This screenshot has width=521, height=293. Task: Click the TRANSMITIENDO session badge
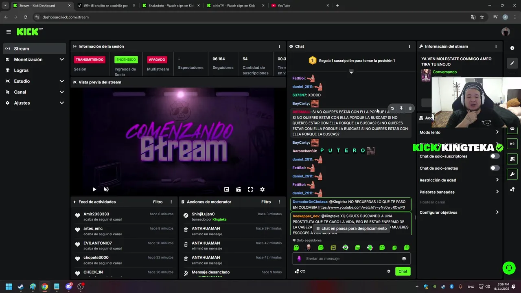[90, 59]
